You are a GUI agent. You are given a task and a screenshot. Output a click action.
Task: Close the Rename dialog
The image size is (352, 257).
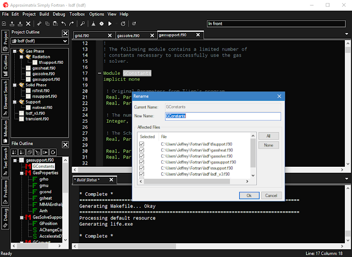pyautogui.click(x=279, y=96)
